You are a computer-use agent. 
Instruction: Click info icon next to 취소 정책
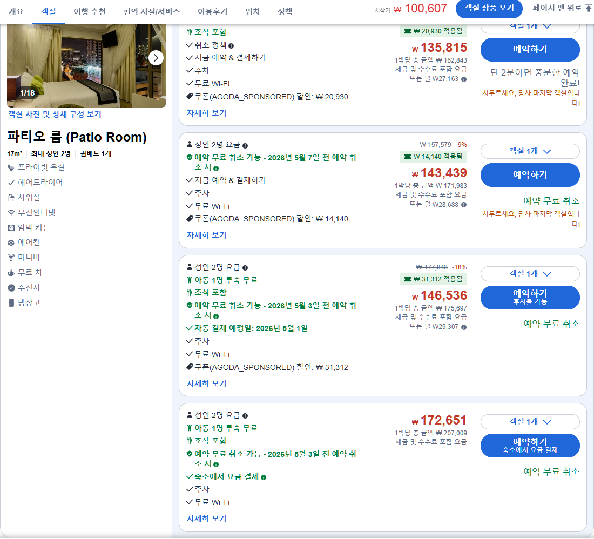[x=231, y=46]
